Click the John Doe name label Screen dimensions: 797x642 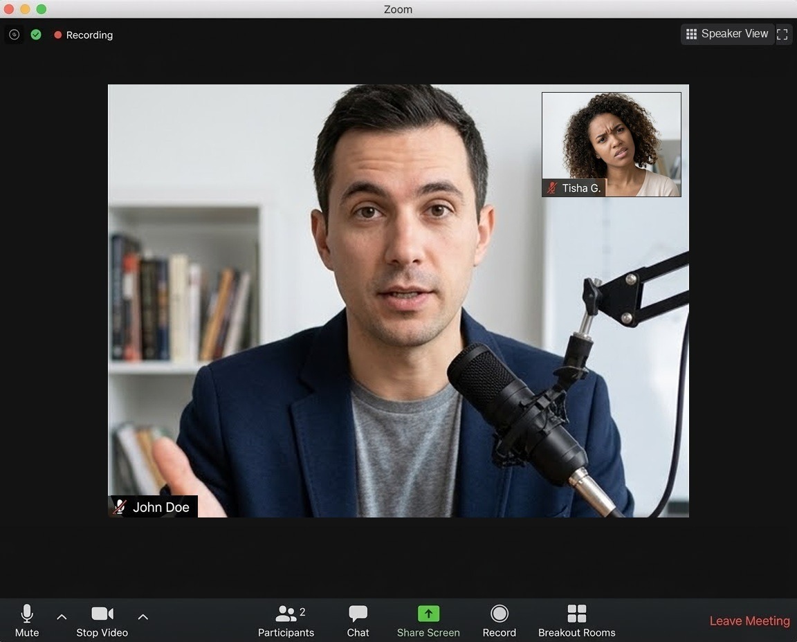[x=161, y=507]
